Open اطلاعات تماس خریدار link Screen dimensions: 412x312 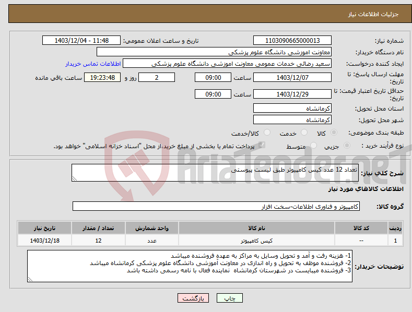[93, 64]
